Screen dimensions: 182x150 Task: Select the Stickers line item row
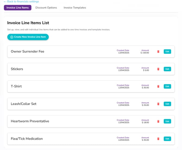tap(91, 69)
